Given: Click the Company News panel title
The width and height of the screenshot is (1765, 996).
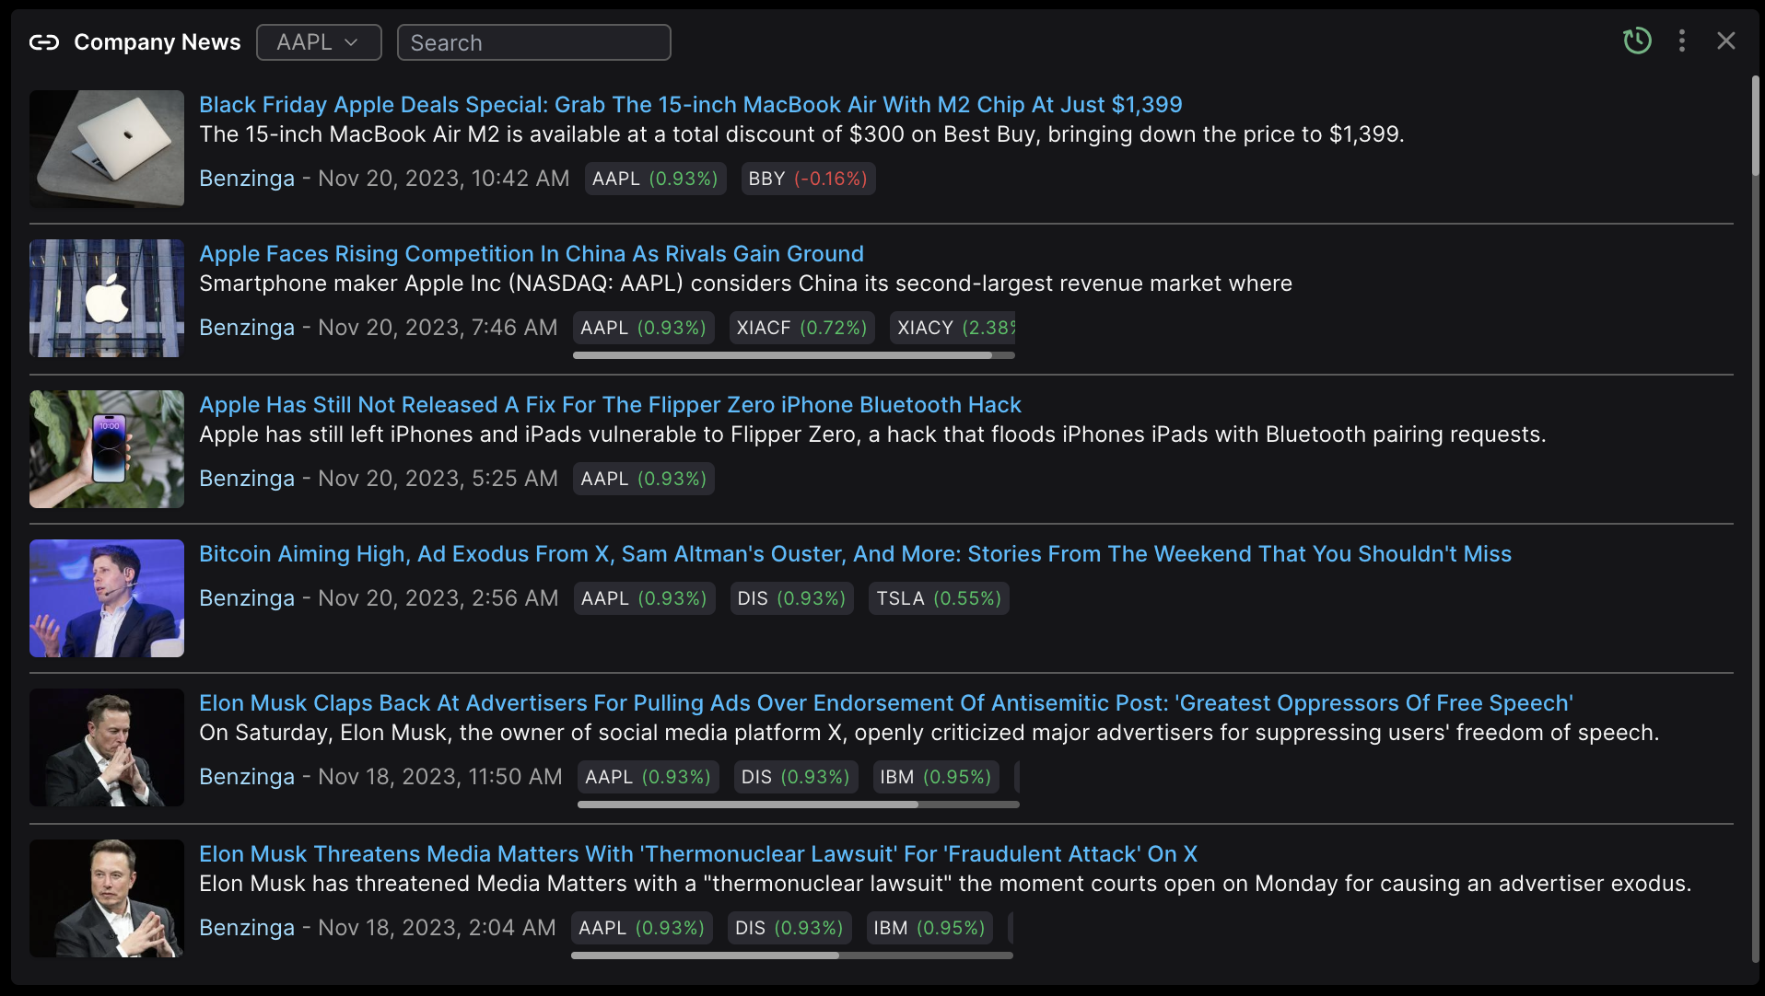Looking at the screenshot, I should pos(158,42).
